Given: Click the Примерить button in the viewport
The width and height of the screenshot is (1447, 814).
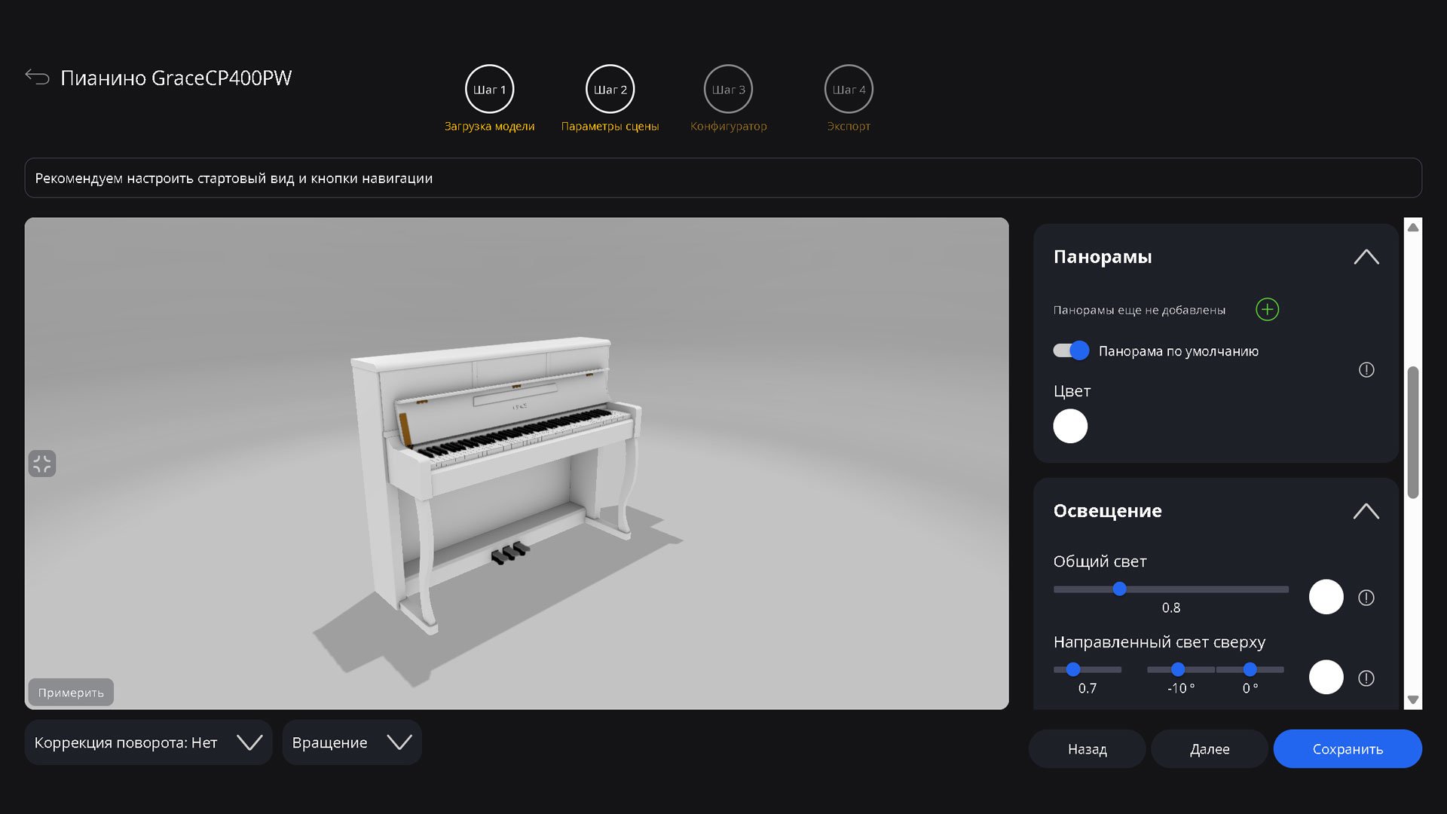Looking at the screenshot, I should pyautogui.click(x=71, y=692).
